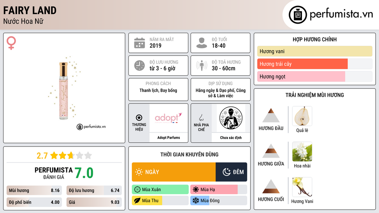This screenshot has width=379, height=213.
Task: Click the launch year 2019 value
Action: click(155, 45)
